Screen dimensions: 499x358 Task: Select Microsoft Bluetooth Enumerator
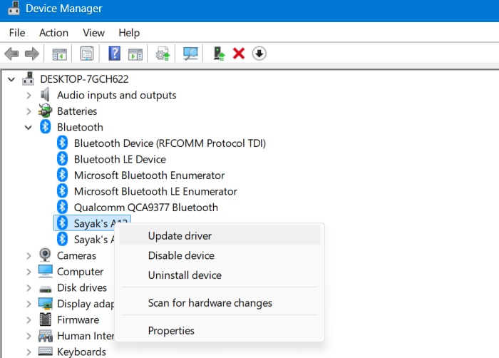(x=149, y=175)
